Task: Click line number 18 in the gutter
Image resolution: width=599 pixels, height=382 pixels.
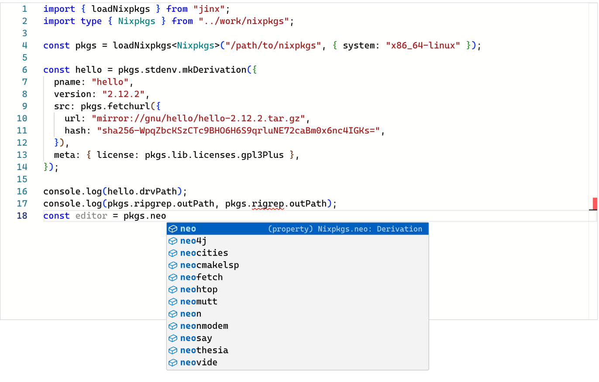Action: (22, 216)
